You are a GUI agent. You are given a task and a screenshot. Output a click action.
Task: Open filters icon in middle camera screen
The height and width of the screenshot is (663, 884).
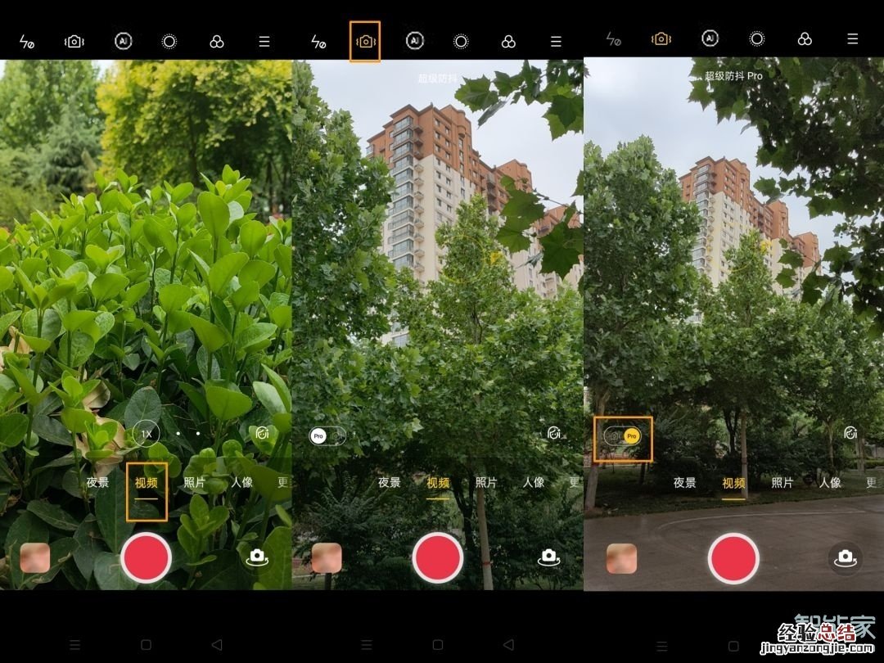pos(508,41)
